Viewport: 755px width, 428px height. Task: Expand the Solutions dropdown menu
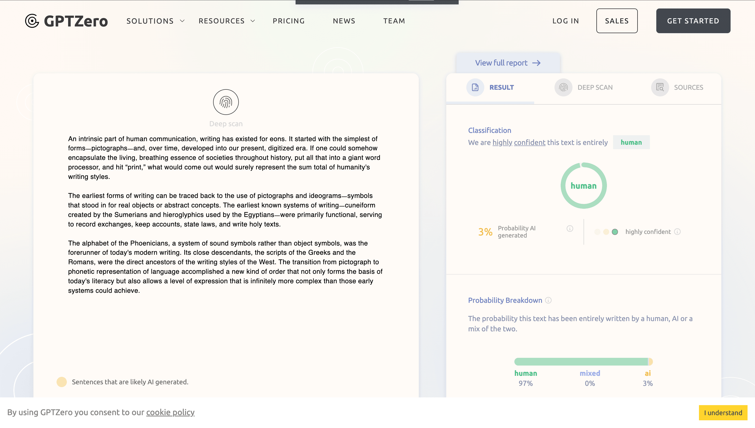(x=155, y=21)
